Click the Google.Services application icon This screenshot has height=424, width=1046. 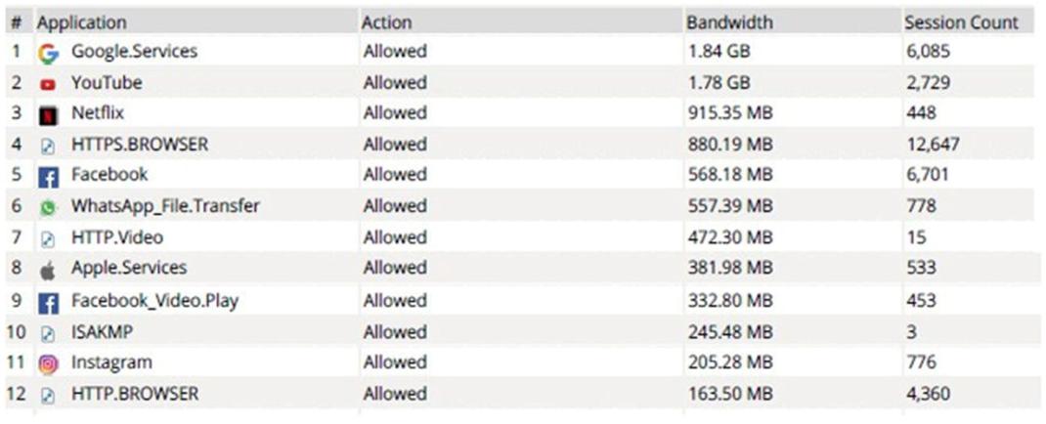pyautogui.click(x=48, y=53)
